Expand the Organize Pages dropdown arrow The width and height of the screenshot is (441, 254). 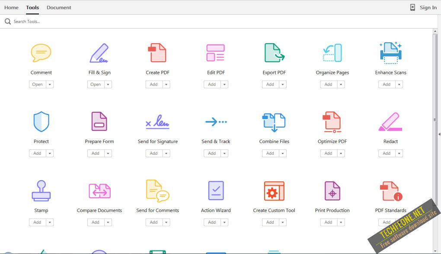(x=341, y=84)
